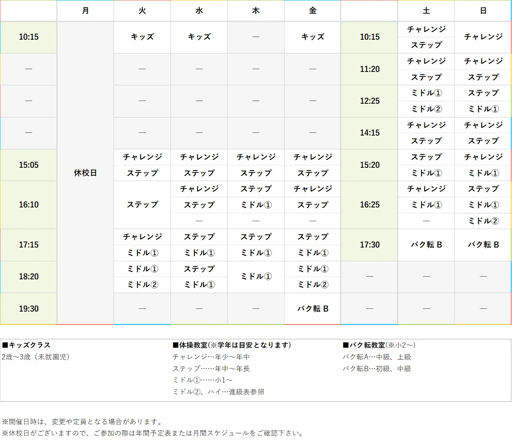This screenshot has width=512, height=442.
Task: Click バク転 B on Friday 19:30
Action: pos(312,308)
